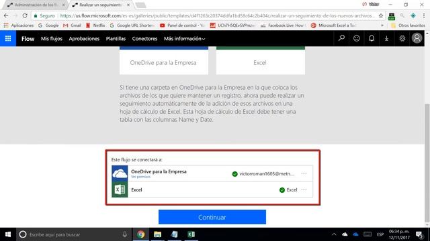Open notifications bell icon
The height and width of the screenshot is (241, 430).
pyautogui.click(x=372, y=38)
